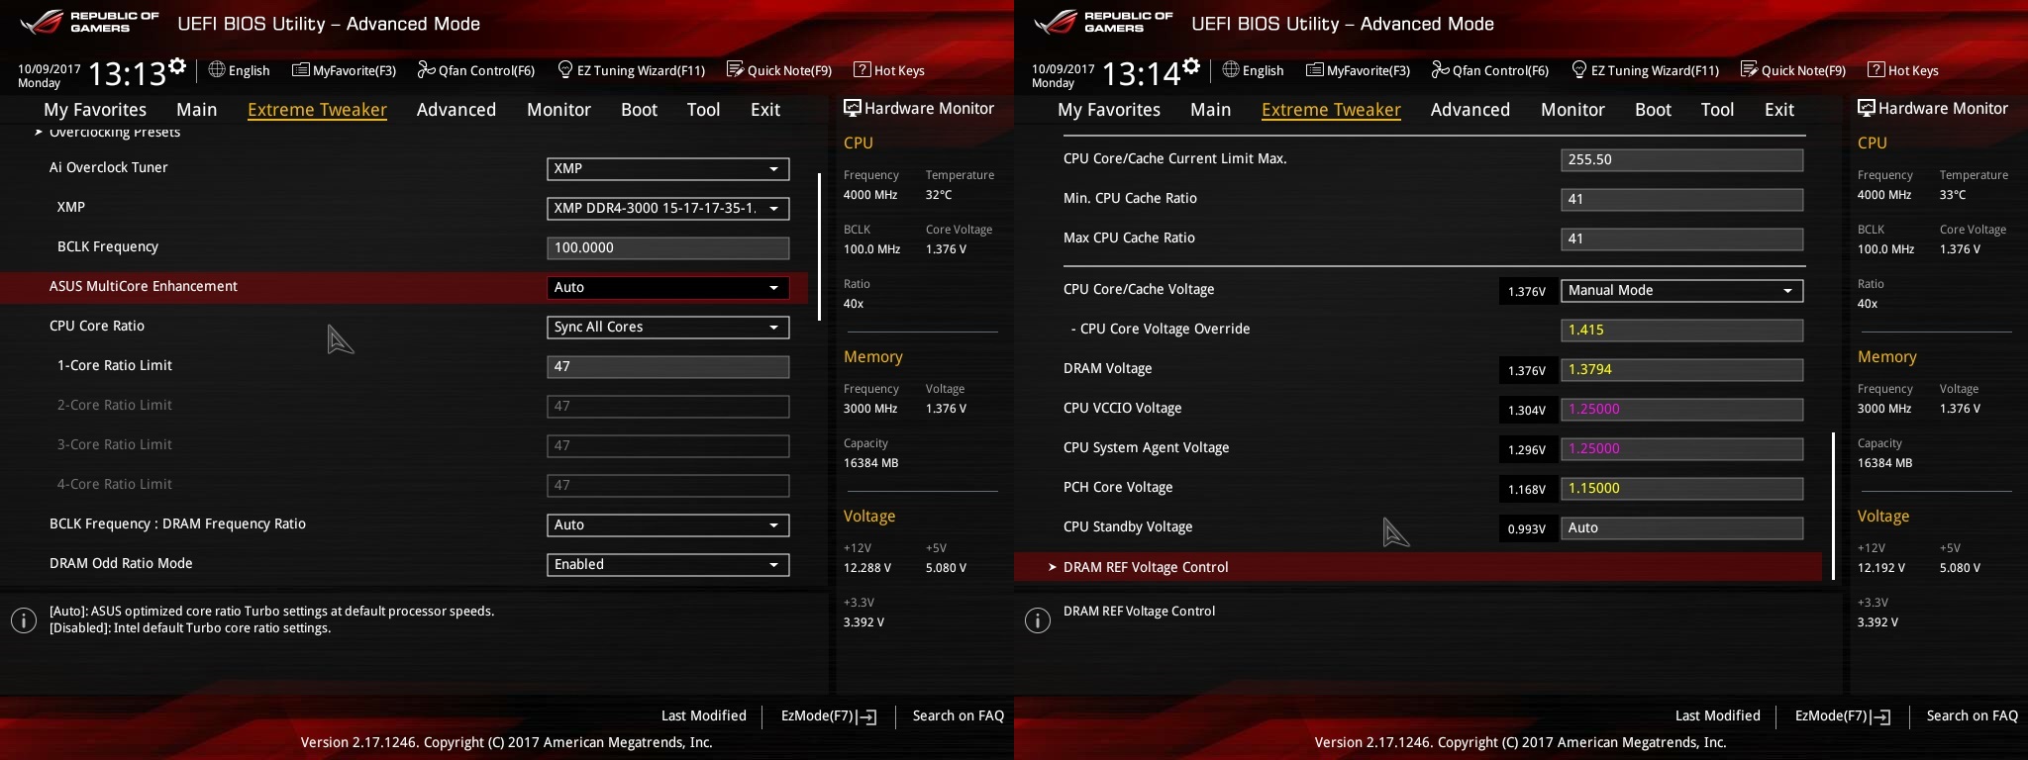The width and height of the screenshot is (2028, 760).
Task: Click 1-Core Ratio Limit field
Action: (x=667, y=367)
